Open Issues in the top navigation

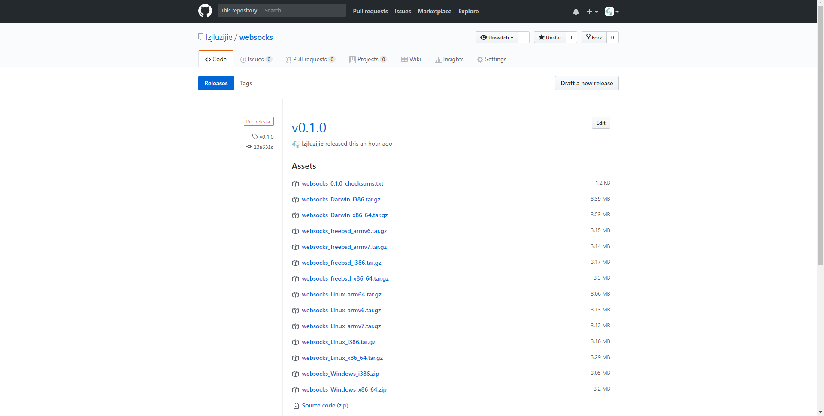point(403,11)
